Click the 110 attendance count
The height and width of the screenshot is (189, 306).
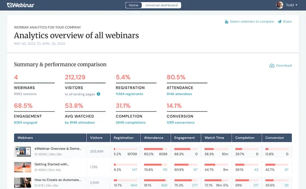point(165,170)
